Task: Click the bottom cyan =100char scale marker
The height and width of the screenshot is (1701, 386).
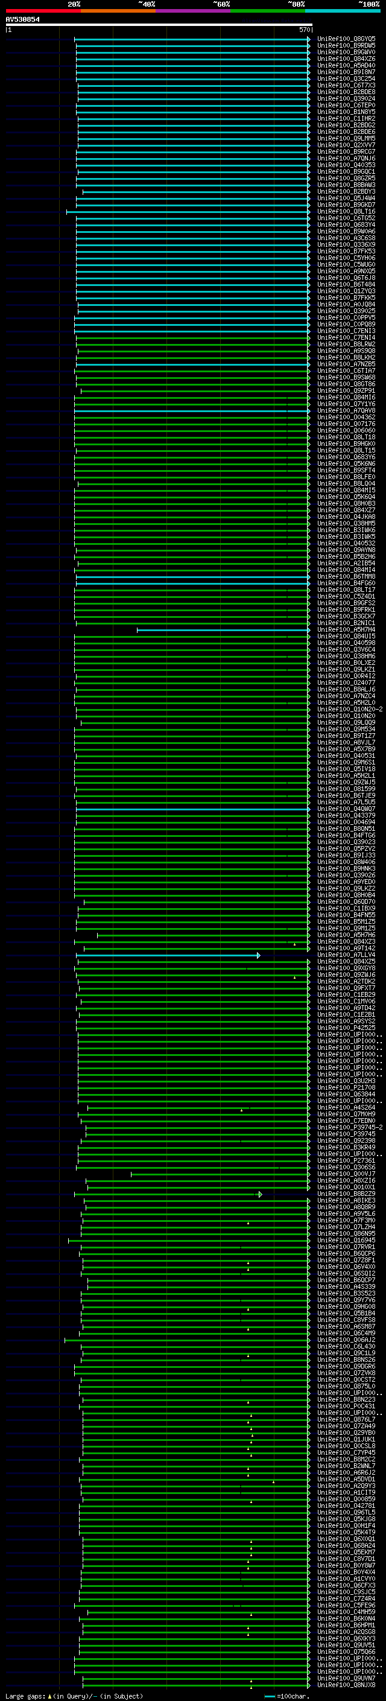Action: (269, 1696)
